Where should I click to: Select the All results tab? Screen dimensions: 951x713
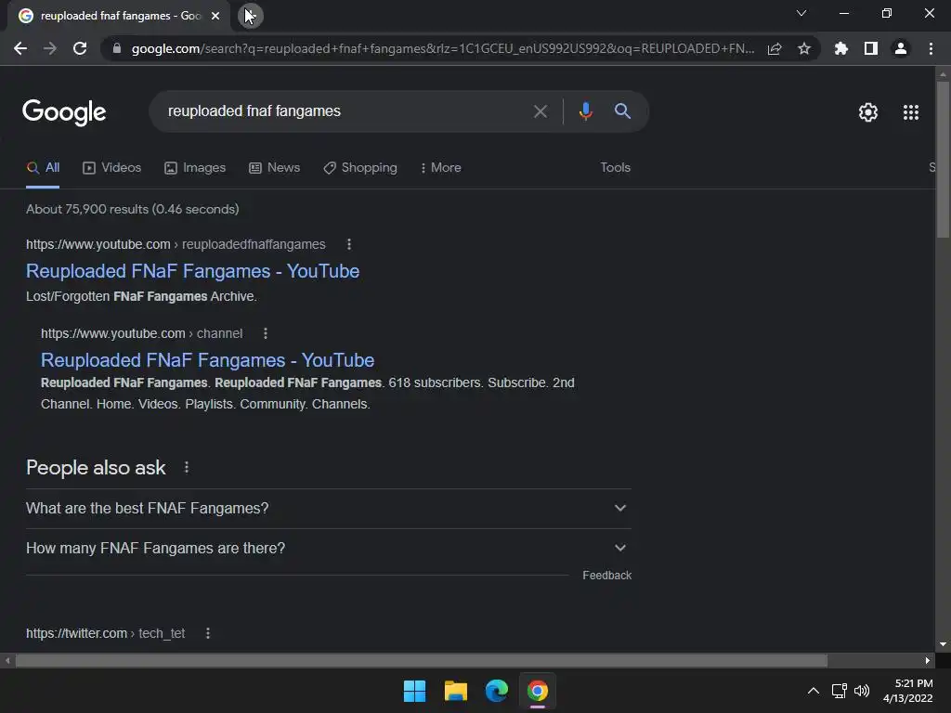(x=43, y=168)
